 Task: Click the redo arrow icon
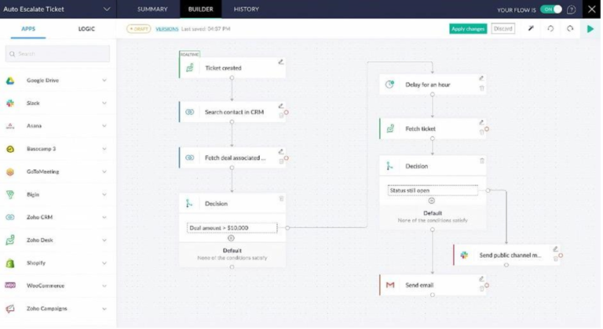[x=570, y=28]
